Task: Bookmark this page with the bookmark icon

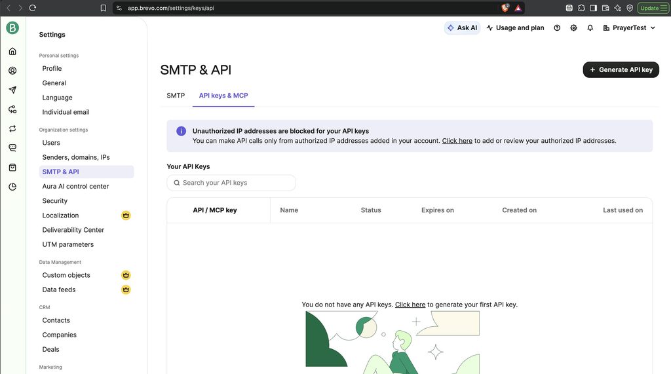Action: [103, 8]
